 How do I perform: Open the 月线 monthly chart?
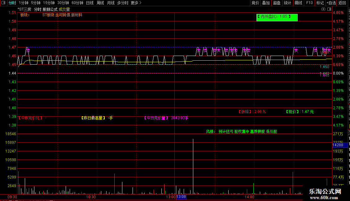tap(111, 3)
